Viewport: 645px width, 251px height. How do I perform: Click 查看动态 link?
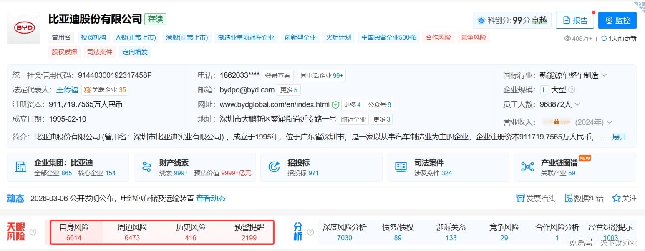pos(211,199)
